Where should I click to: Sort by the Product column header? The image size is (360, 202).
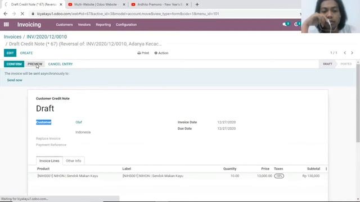(43, 169)
